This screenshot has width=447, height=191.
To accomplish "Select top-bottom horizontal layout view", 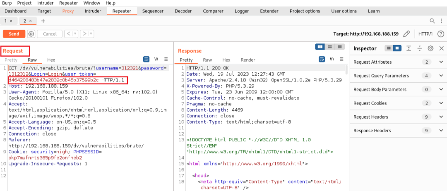I will (330, 46).
